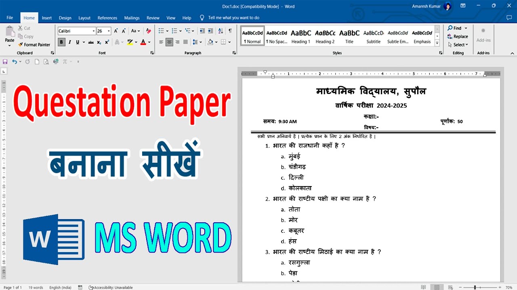Image resolution: width=517 pixels, height=290 pixels.
Task: Click the Shrink Font icon
Action: [124, 31]
